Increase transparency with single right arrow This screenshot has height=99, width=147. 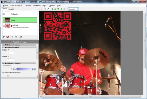[x=32, y=69]
